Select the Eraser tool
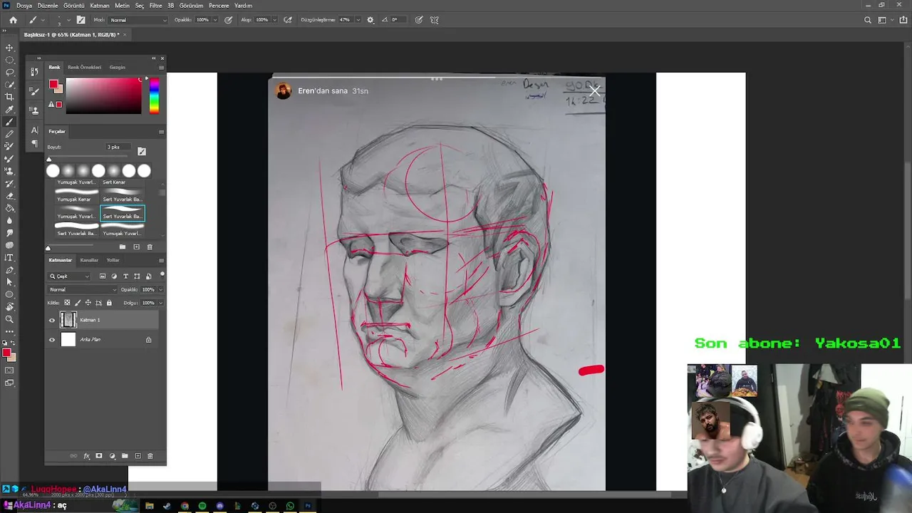912x513 pixels. click(9, 196)
